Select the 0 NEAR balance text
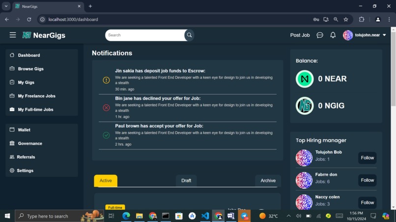 [332, 79]
